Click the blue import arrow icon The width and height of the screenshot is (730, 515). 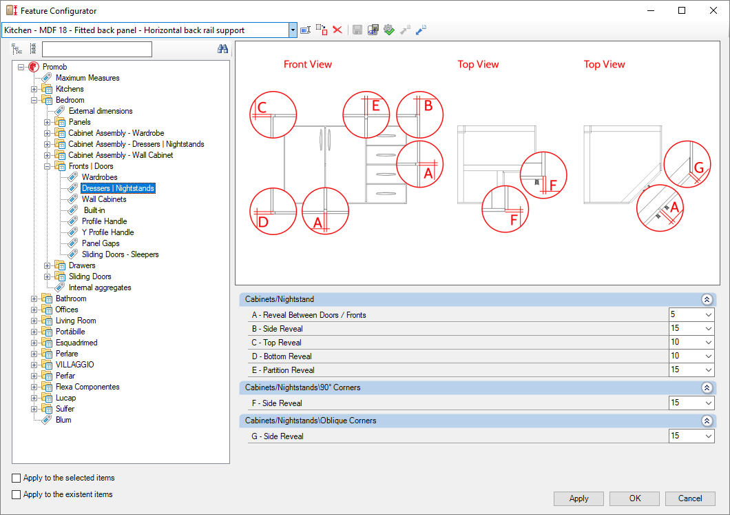[421, 30]
